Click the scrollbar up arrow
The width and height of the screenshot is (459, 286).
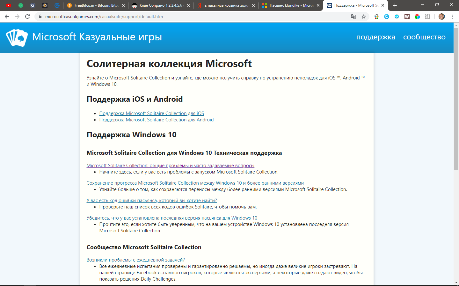pyautogui.click(x=456, y=25)
